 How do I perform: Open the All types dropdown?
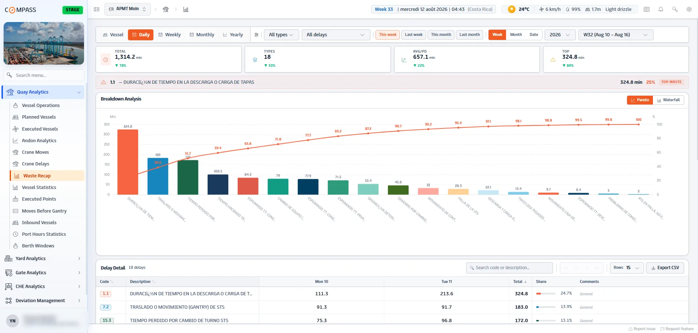click(281, 35)
